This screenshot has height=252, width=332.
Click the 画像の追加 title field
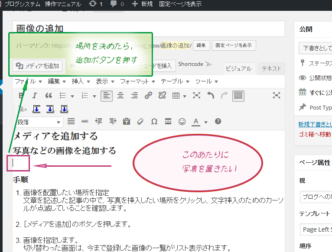click(x=148, y=29)
